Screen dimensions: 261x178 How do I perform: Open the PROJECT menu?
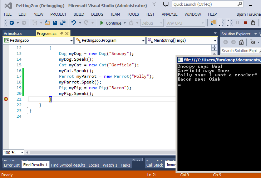[58, 14]
